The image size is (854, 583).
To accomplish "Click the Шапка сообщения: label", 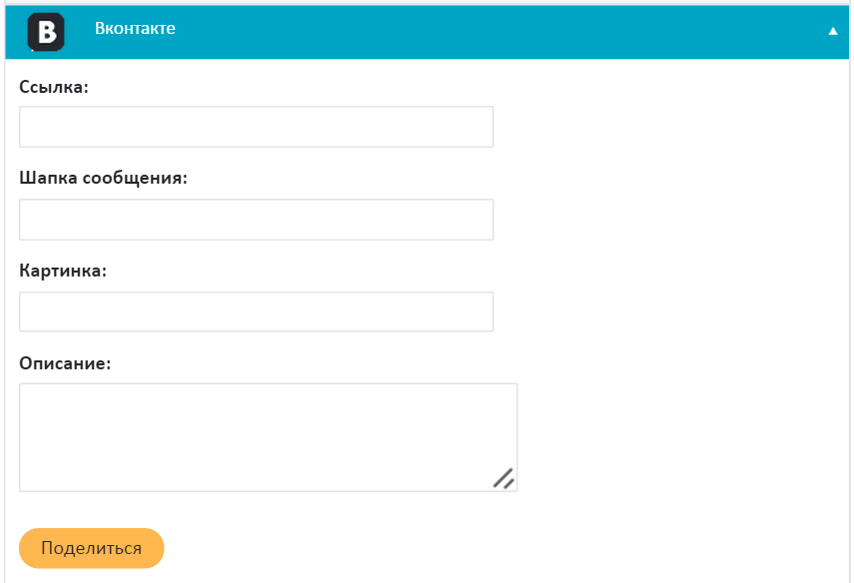I will pyautogui.click(x=104, y=179).
